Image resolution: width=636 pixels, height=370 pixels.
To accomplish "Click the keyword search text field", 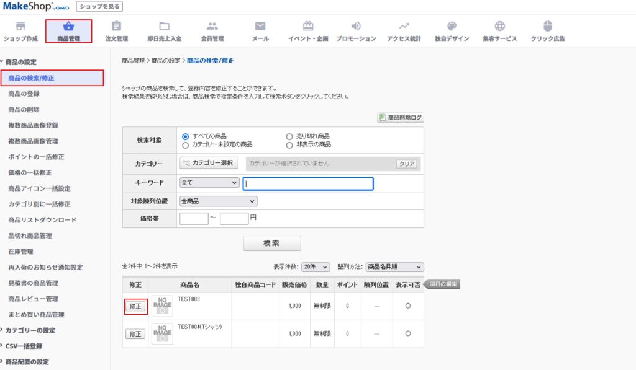I will [x=308, y=183].
